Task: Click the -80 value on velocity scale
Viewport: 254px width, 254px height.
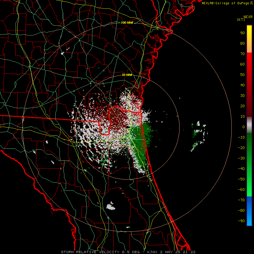Action: (x=241, y=211)
